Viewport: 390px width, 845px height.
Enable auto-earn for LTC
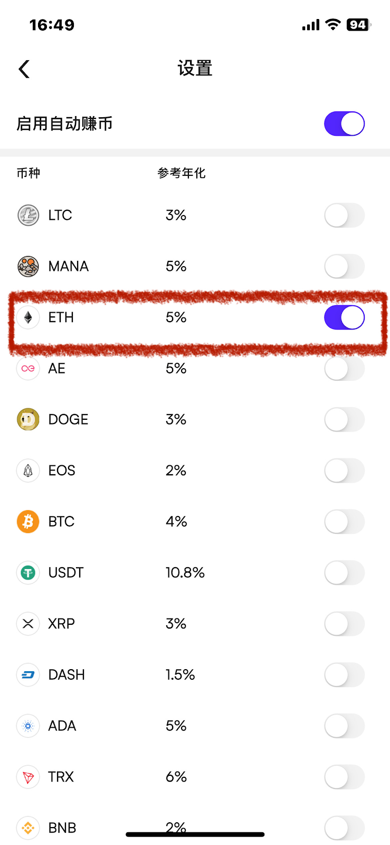pos(344,215)
